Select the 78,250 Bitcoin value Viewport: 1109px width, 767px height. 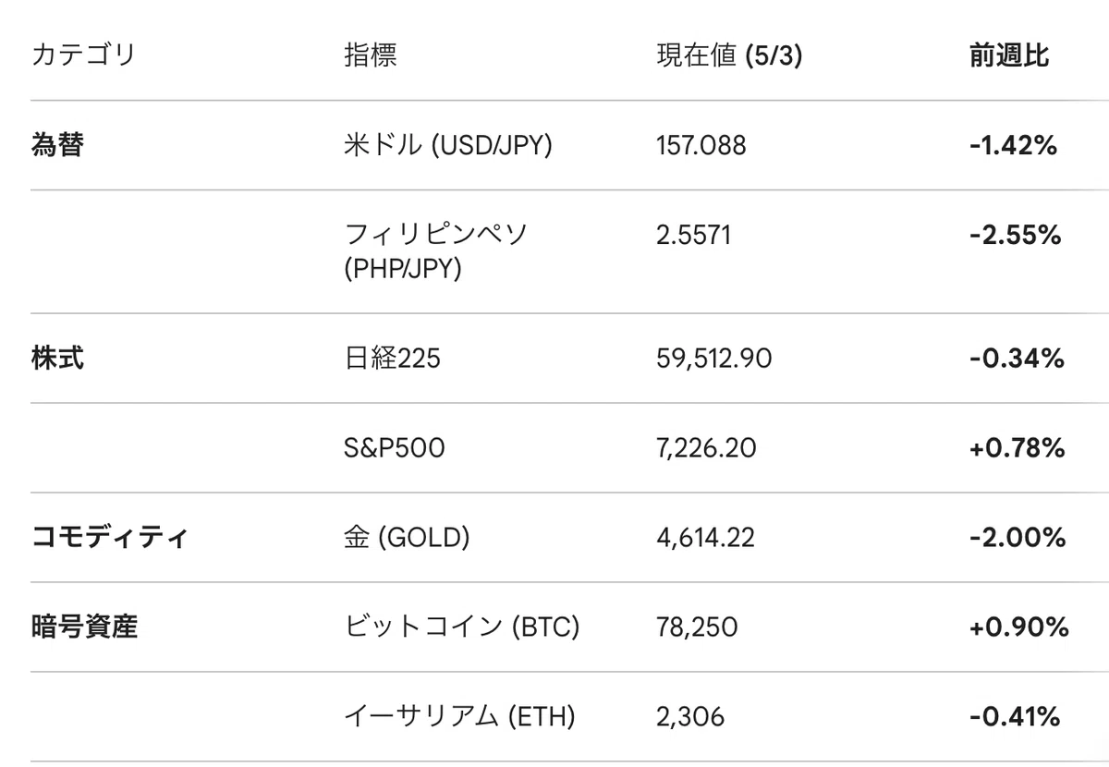[697, 627]
